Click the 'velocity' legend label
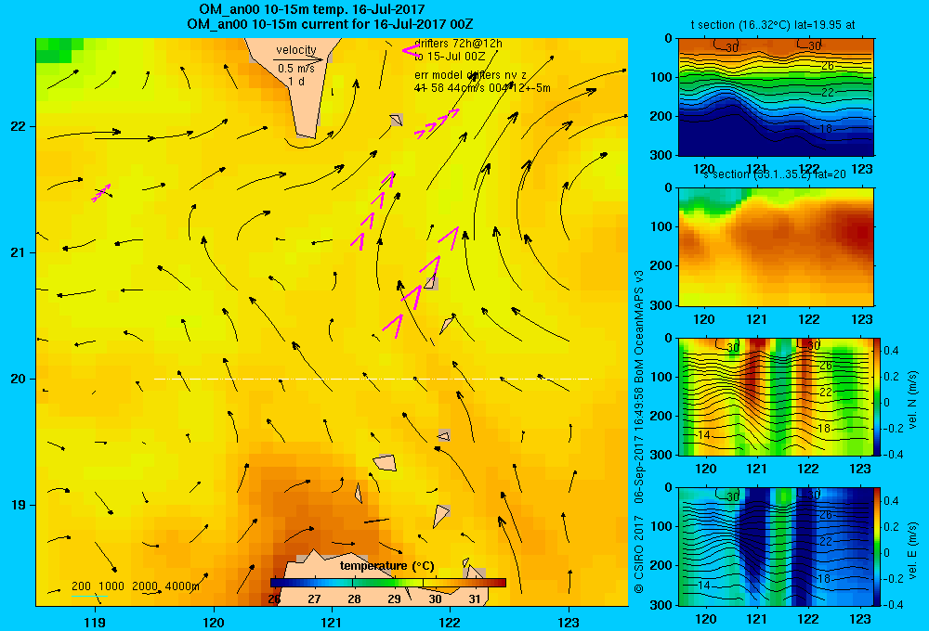 (x=296, y=50)
